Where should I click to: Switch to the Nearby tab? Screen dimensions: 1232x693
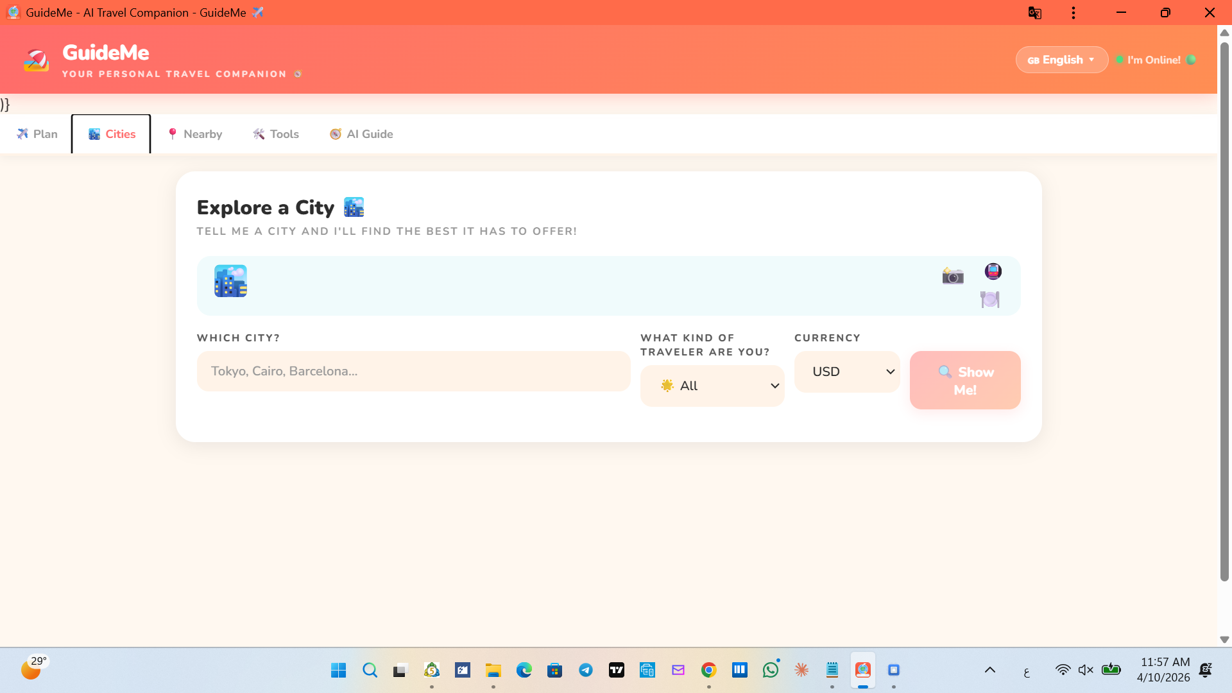pyautogui.click(x=194, y=133)
